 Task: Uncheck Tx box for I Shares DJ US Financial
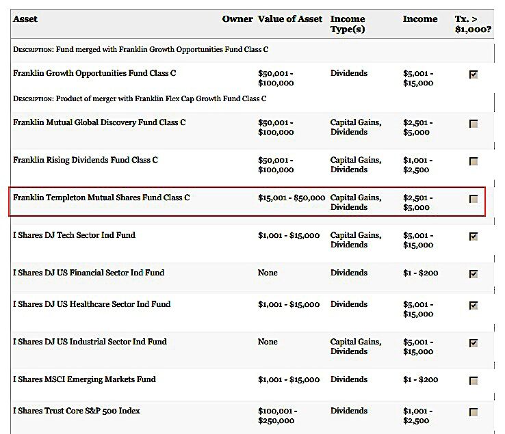473,274
